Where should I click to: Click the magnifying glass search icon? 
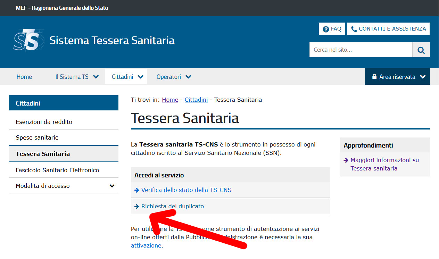point(421,50)
